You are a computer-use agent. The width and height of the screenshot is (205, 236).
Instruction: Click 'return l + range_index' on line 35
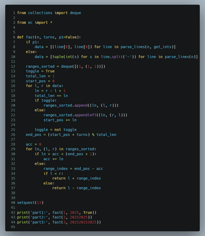pyautogui.click(x=77, y=178)
